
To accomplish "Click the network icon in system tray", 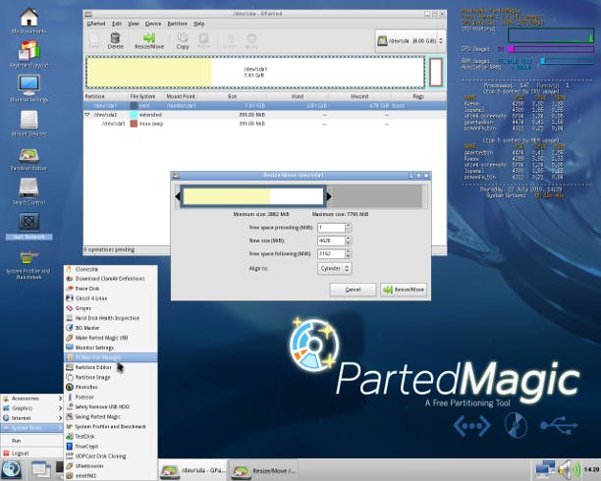I will 545,469.
